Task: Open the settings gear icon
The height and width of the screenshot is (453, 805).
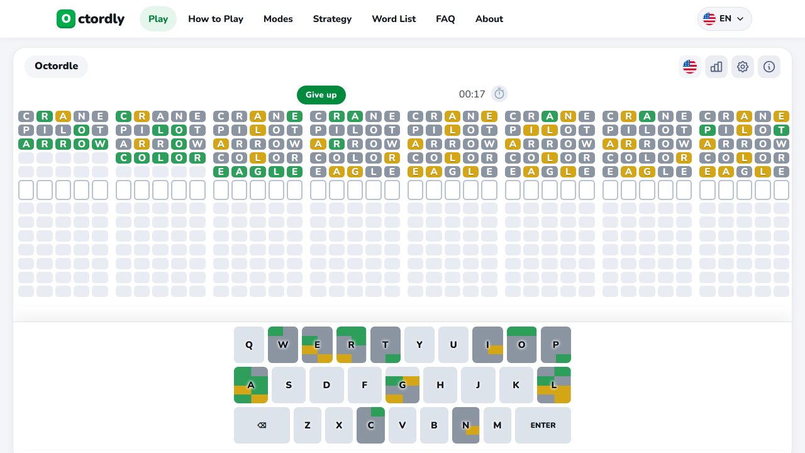Action: coord(743,66)
